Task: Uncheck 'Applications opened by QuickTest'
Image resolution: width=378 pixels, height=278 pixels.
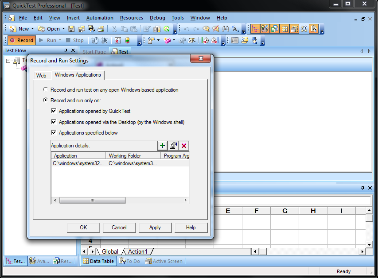Action: click(54, 111)
